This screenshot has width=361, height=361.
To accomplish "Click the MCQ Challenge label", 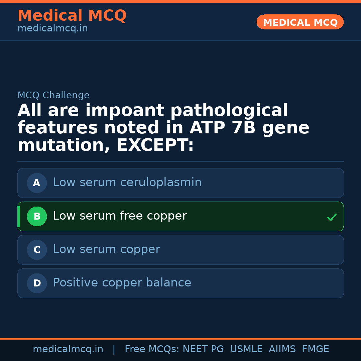I will click(x=53, y=95).
